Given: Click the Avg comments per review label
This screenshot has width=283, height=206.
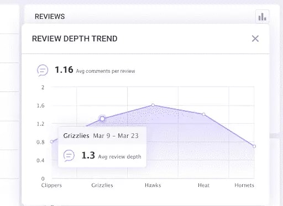Looking at the screenshot, I should coord(106,71).
